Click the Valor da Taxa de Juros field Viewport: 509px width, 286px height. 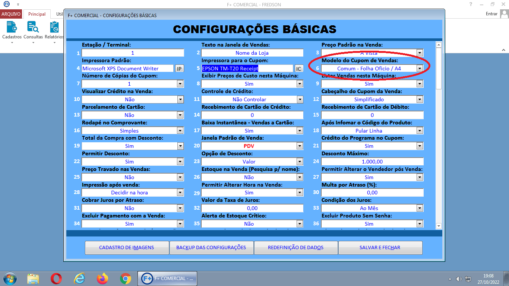[x=252, y=208]
